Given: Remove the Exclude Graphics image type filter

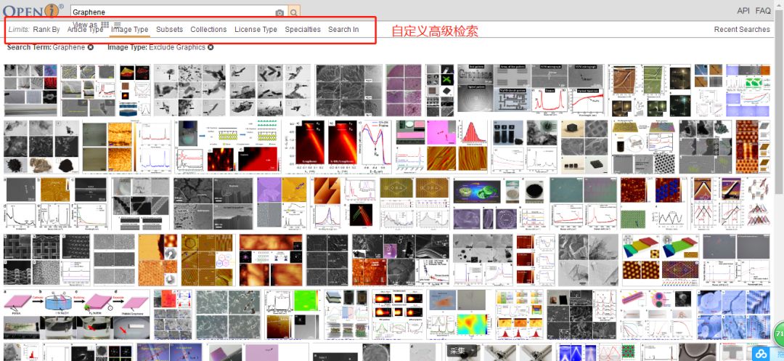Looking at the screenshot, I should click(211, 47).
